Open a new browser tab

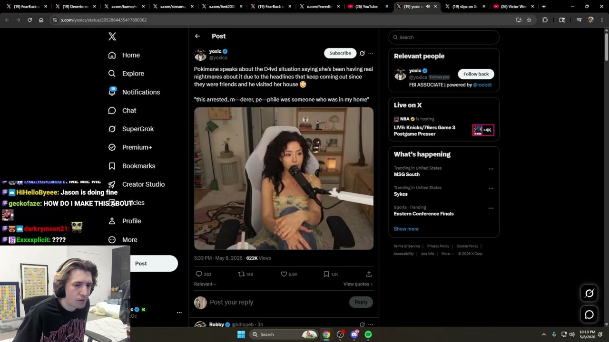click(544, 7)
